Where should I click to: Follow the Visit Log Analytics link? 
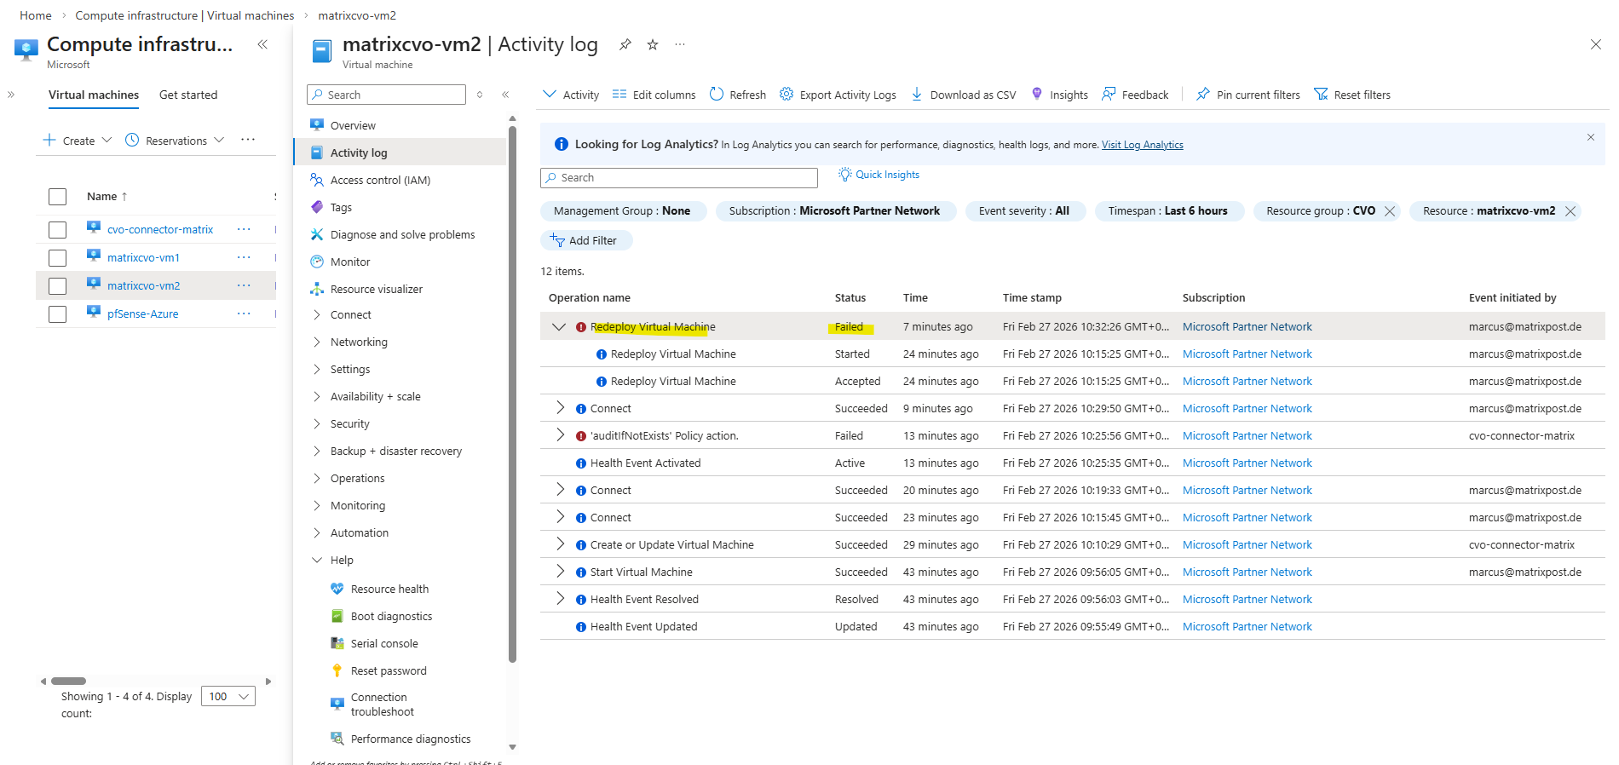[x=1142, y=145]
